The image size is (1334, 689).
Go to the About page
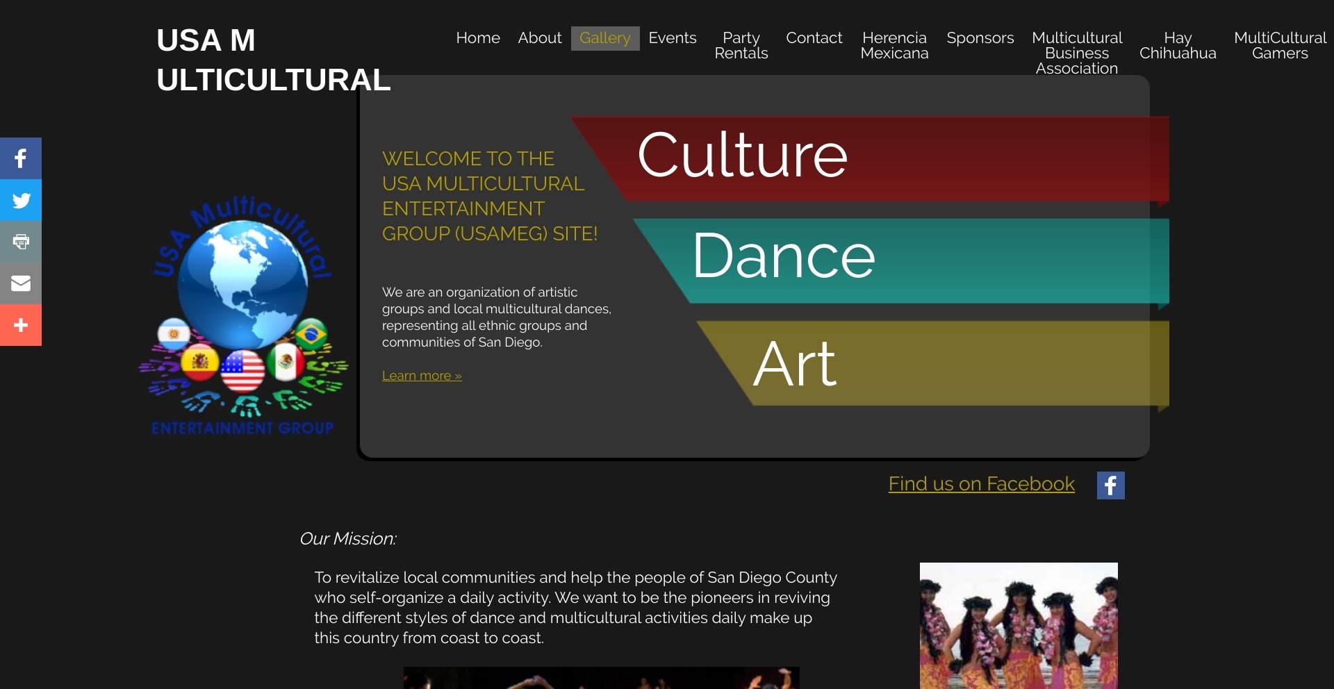tap(540, 38)
